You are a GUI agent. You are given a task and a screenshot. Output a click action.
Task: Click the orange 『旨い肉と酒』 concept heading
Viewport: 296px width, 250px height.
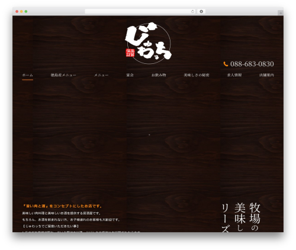[62, 206]
